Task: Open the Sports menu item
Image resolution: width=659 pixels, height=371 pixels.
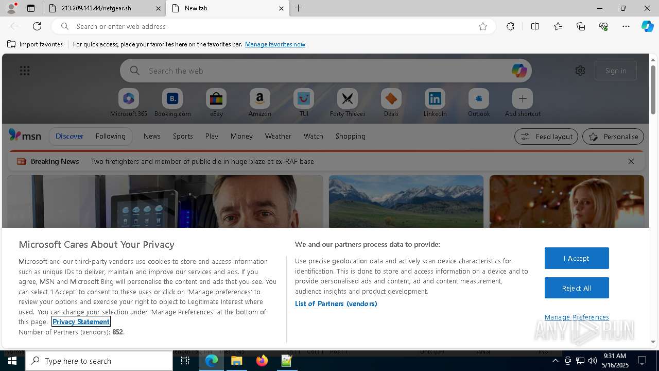Action: (x=183, y=136)
